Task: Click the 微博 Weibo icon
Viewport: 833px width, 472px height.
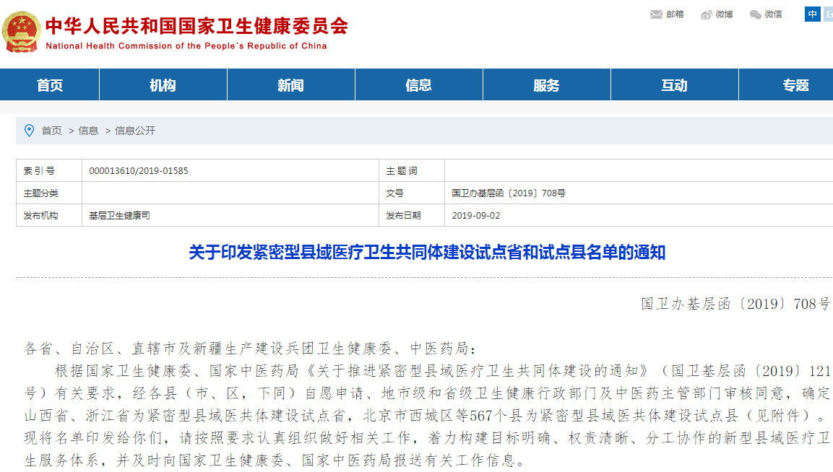Action: [707, 14]
